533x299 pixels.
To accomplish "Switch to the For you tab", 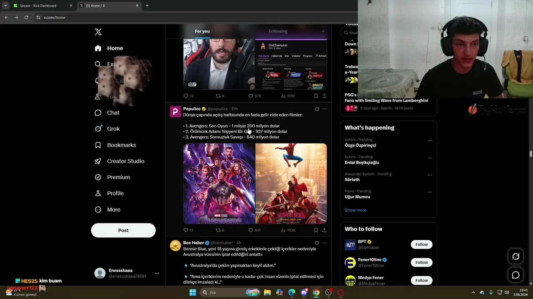I will [202, 31].
